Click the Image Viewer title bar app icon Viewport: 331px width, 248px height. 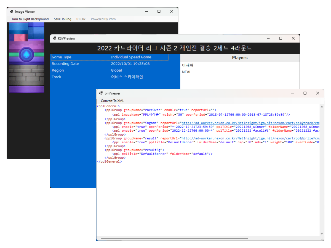(x=11, y=12)
